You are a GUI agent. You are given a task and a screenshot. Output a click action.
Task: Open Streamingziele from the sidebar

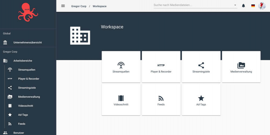[27, 88]
